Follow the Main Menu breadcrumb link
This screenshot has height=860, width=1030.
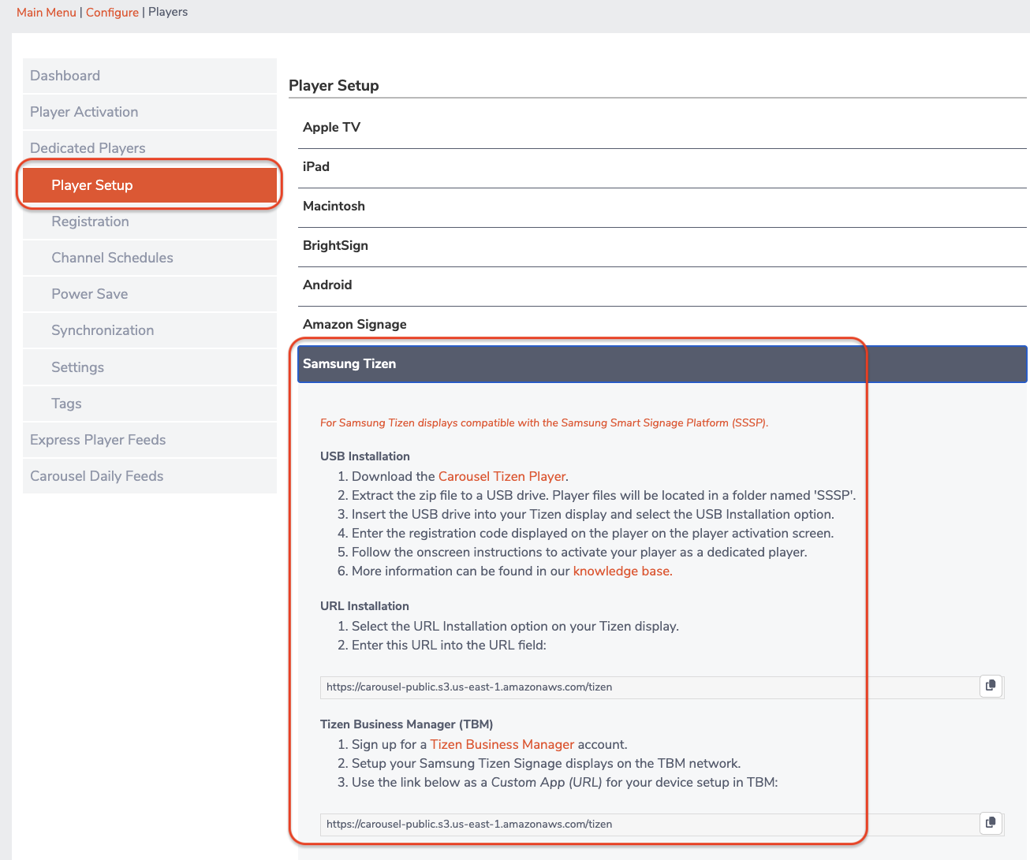[x=47, y=12]
